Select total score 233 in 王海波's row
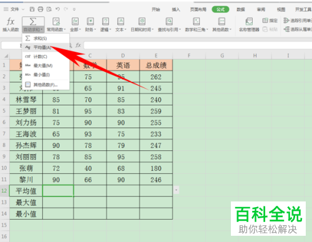This screenshot has height=242, width=312. [x=156, y=134]
